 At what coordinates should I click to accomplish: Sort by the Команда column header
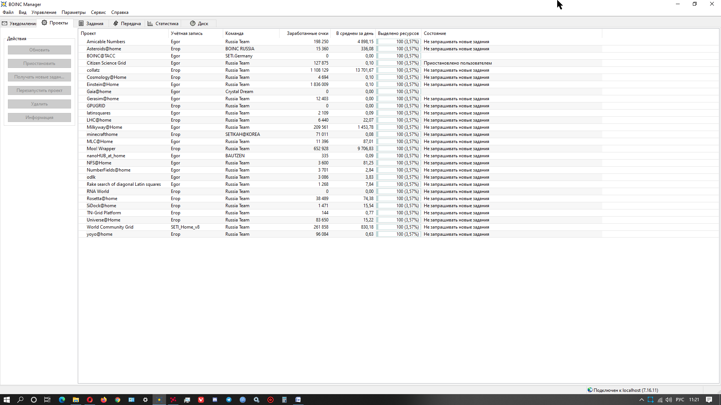(251, 33)
